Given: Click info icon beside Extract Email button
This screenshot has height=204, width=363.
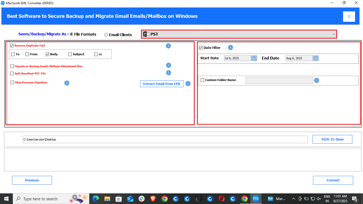Looking at the screenshot, I should [188, 84].
